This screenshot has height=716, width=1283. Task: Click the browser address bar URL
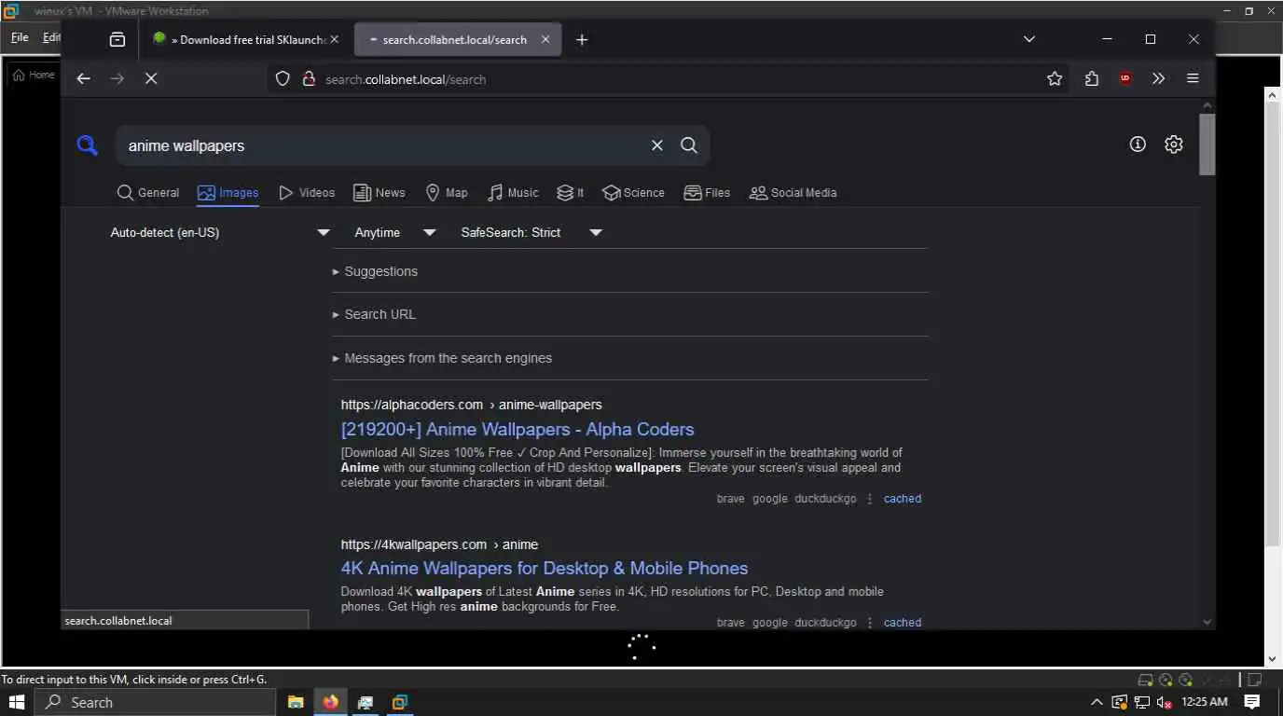pos(406,79)
